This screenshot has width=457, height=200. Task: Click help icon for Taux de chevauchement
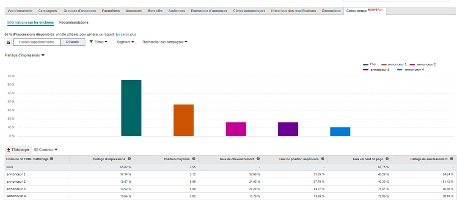258,159
